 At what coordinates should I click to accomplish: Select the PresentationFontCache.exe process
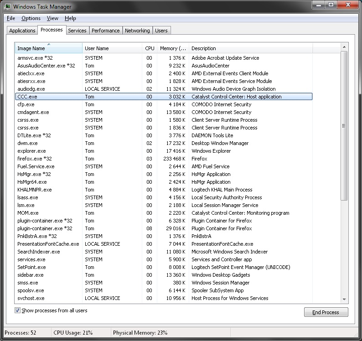[x=164, y=244]
